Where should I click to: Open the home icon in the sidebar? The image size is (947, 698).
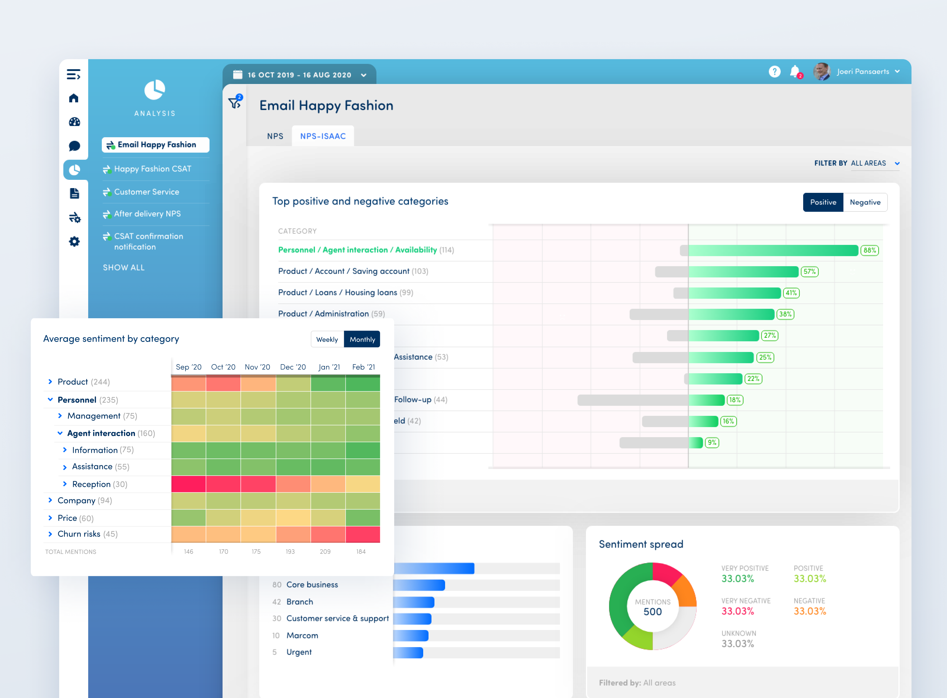(x=74, y=98)
